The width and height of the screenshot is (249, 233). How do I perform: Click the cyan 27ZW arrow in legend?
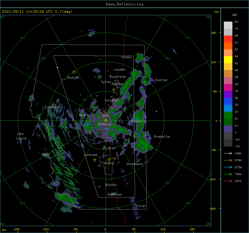pos(228,167)
